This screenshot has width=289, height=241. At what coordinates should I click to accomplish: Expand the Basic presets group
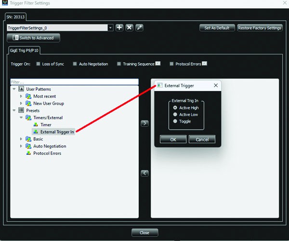21,139
